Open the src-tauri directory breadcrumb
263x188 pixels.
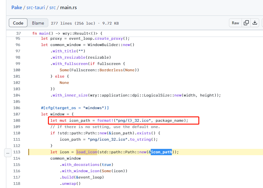pyautogui.click(x=36, y=7)
